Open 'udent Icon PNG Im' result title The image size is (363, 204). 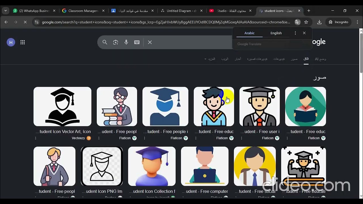pyautogui.click(x=102, y=191)
